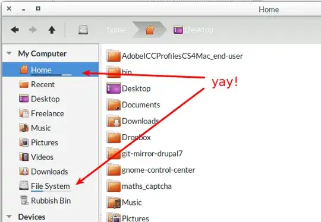The width and height of the screenshot is (321, 222).
Task: Select the Dropbox folder icon
Action: [113, 137]
